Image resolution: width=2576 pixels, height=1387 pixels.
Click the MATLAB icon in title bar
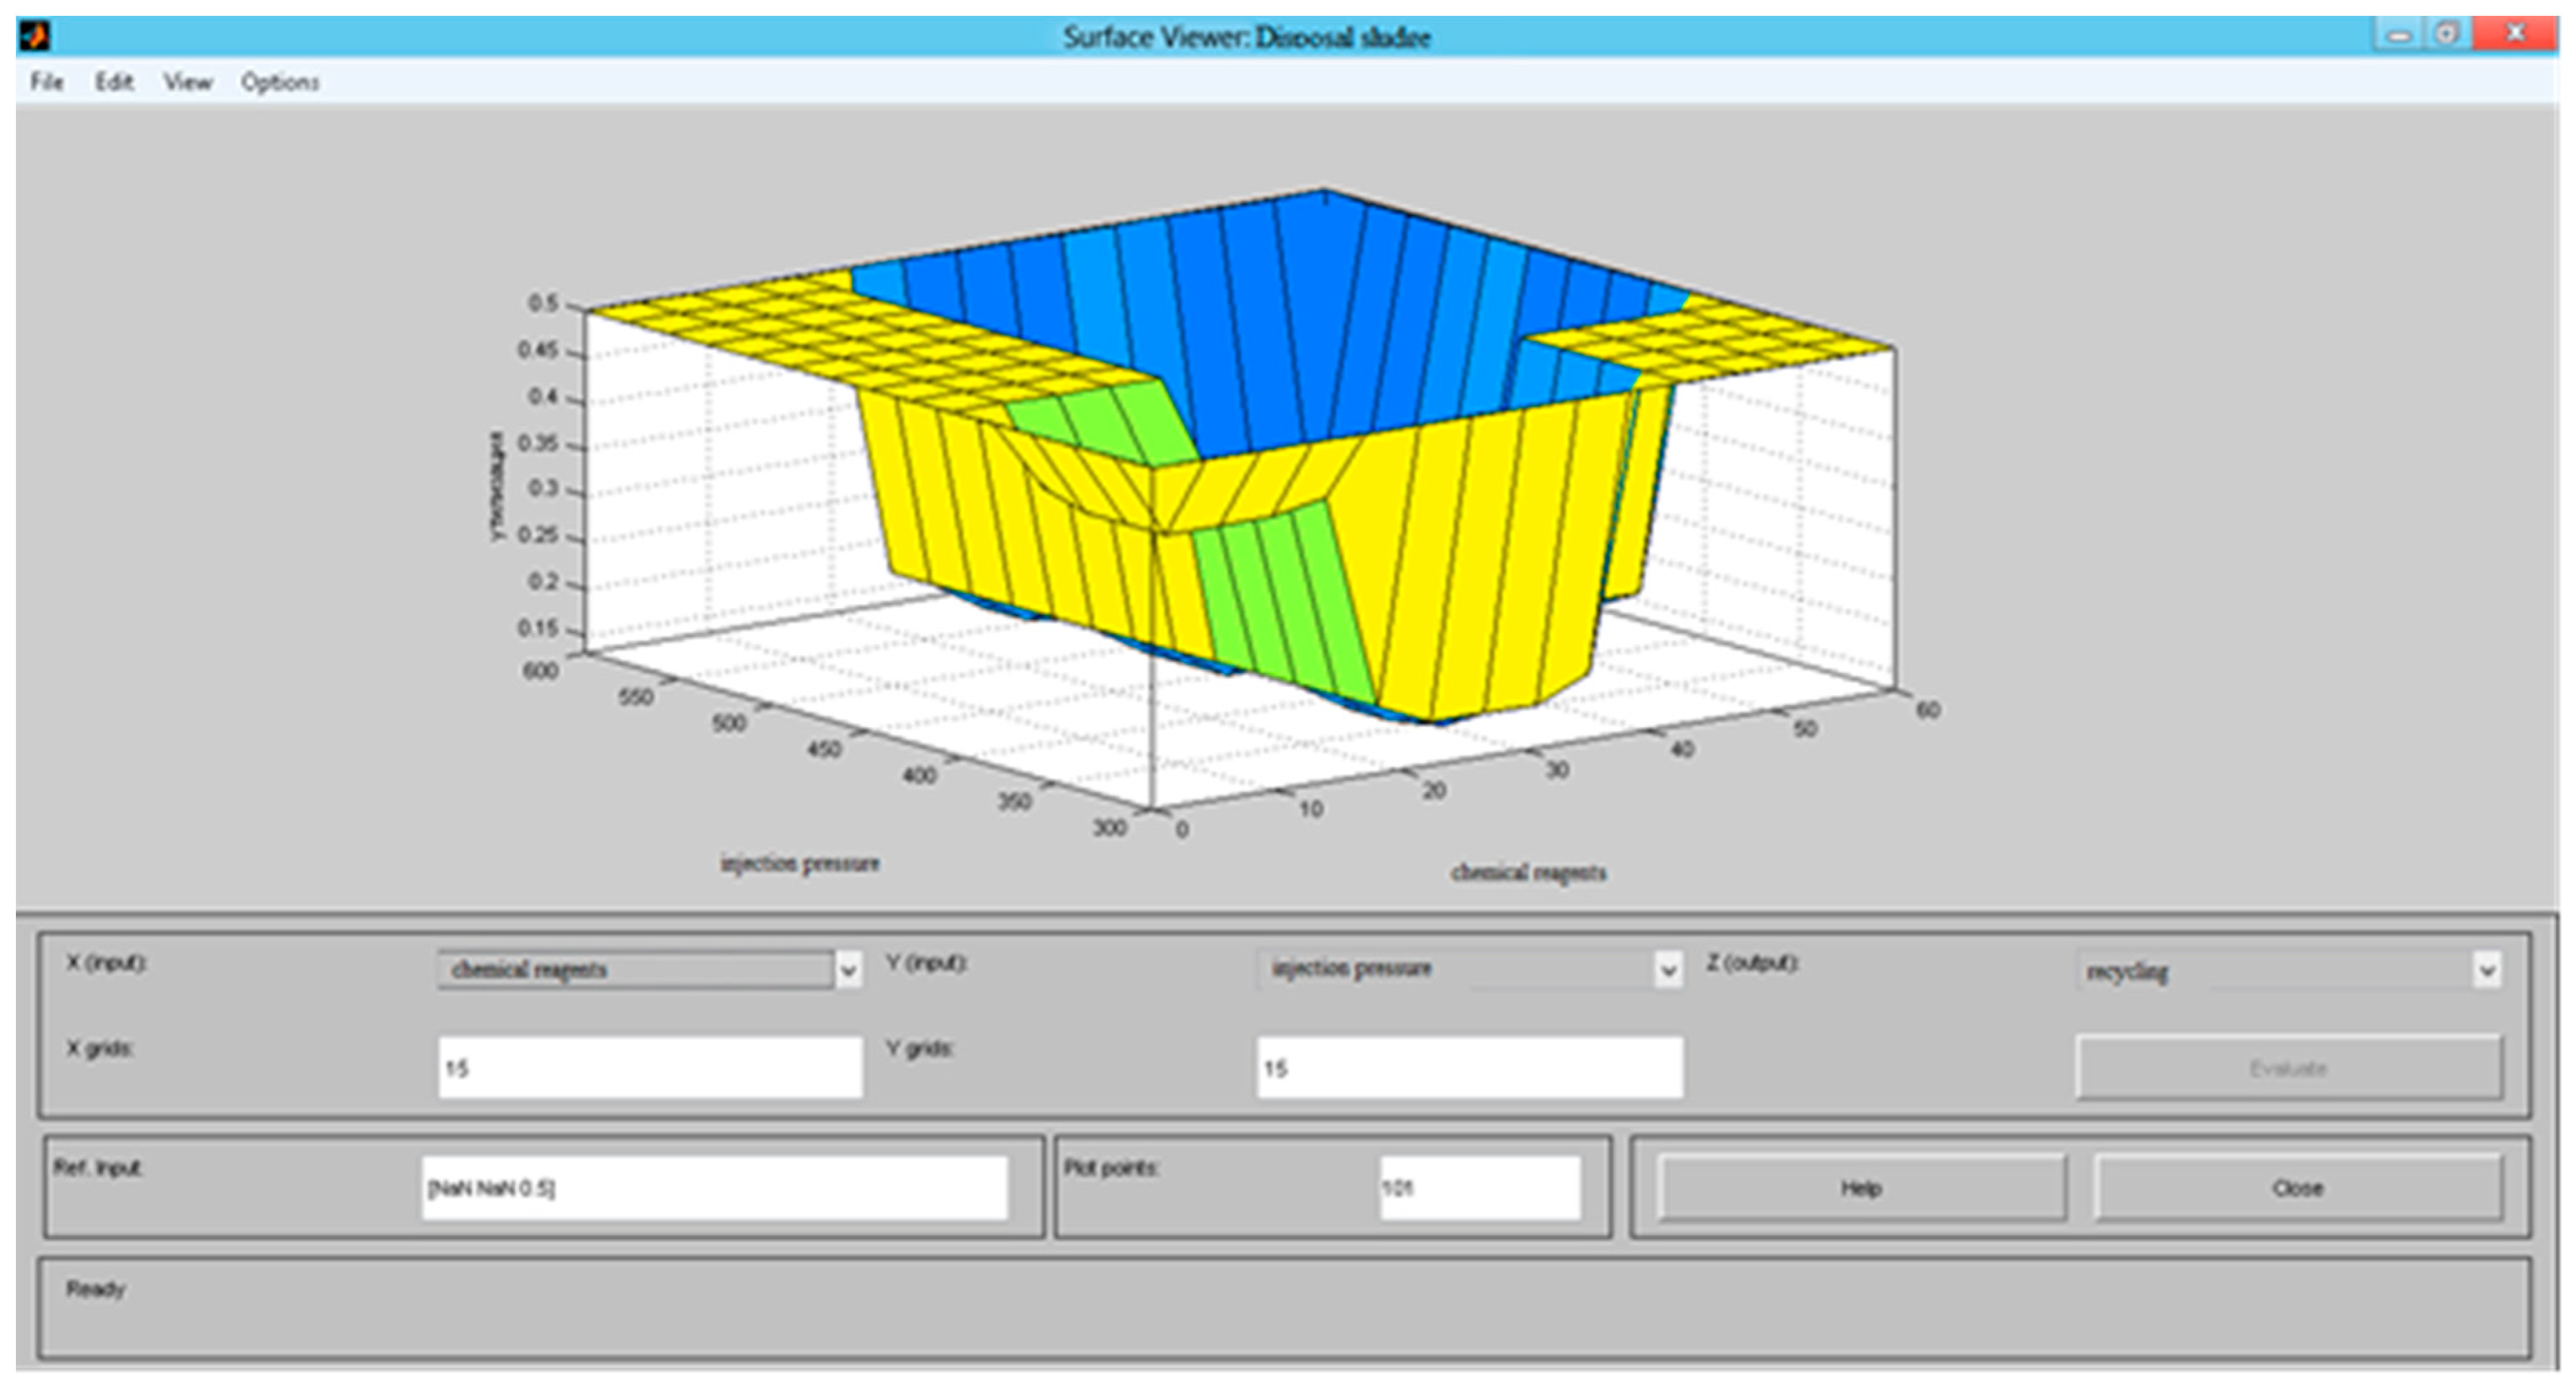(x=34, y=37)
